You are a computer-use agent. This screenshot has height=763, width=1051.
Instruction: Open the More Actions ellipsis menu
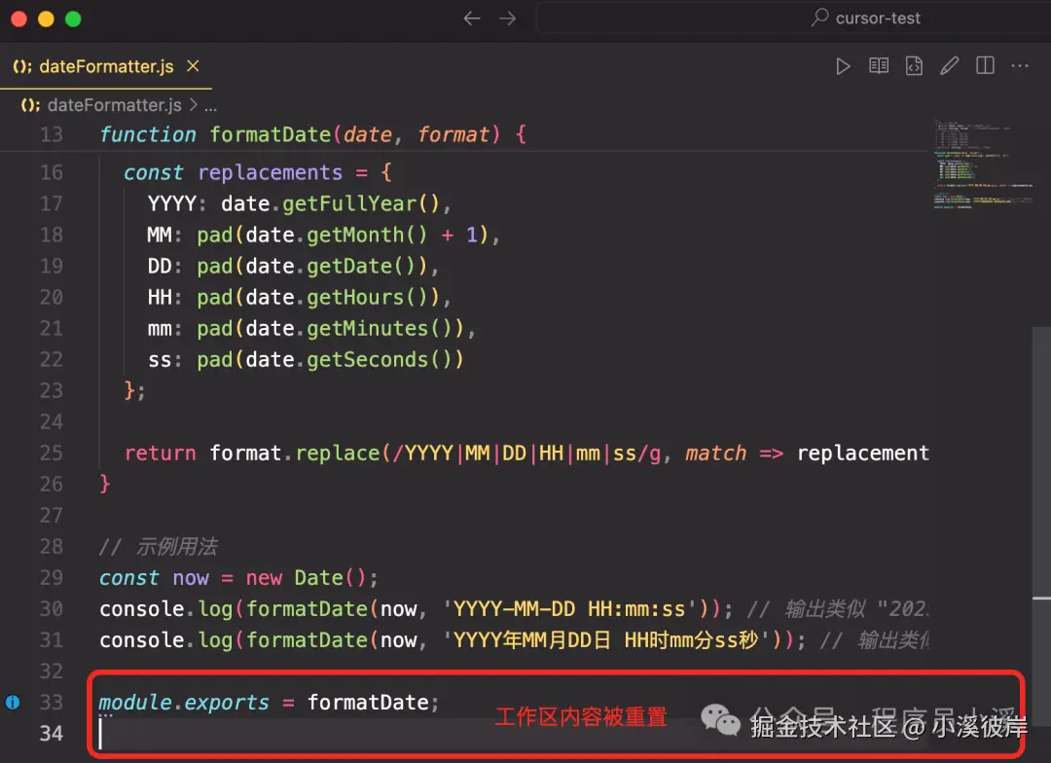point(1020,66)
